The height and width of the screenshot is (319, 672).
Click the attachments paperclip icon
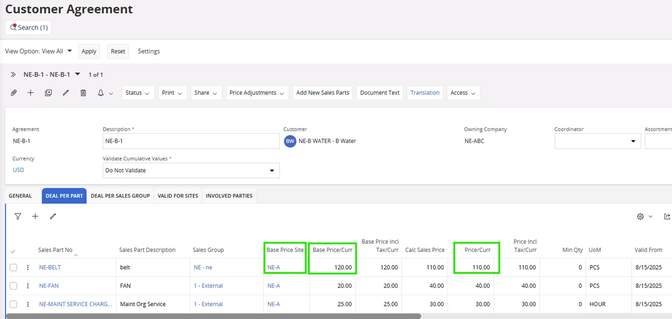point(14,93)
